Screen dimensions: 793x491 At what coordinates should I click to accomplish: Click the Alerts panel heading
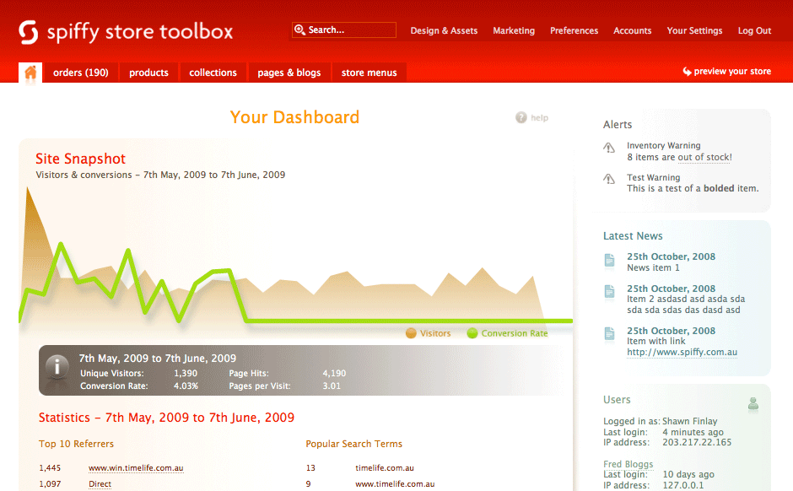618,124
